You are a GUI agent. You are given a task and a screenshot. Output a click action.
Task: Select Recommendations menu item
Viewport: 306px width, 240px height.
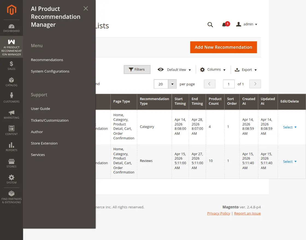click(x=47, y=60)
